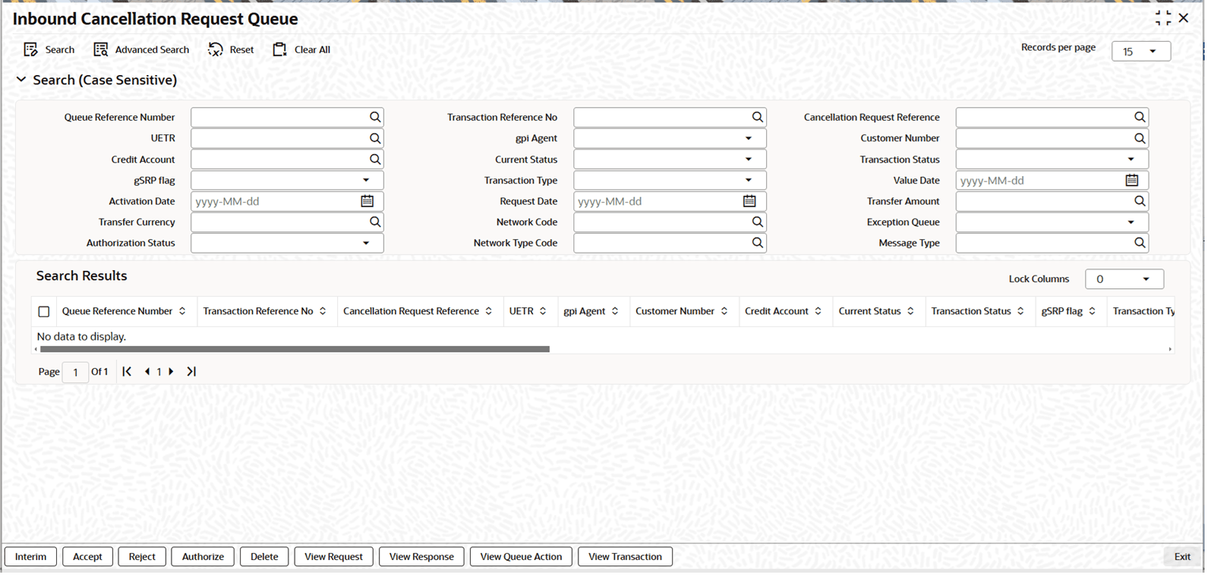Click the results horizontal scrollbar
Viewport: 1207px width, 575px height.
pyautogui.click(x=295, y=348)
